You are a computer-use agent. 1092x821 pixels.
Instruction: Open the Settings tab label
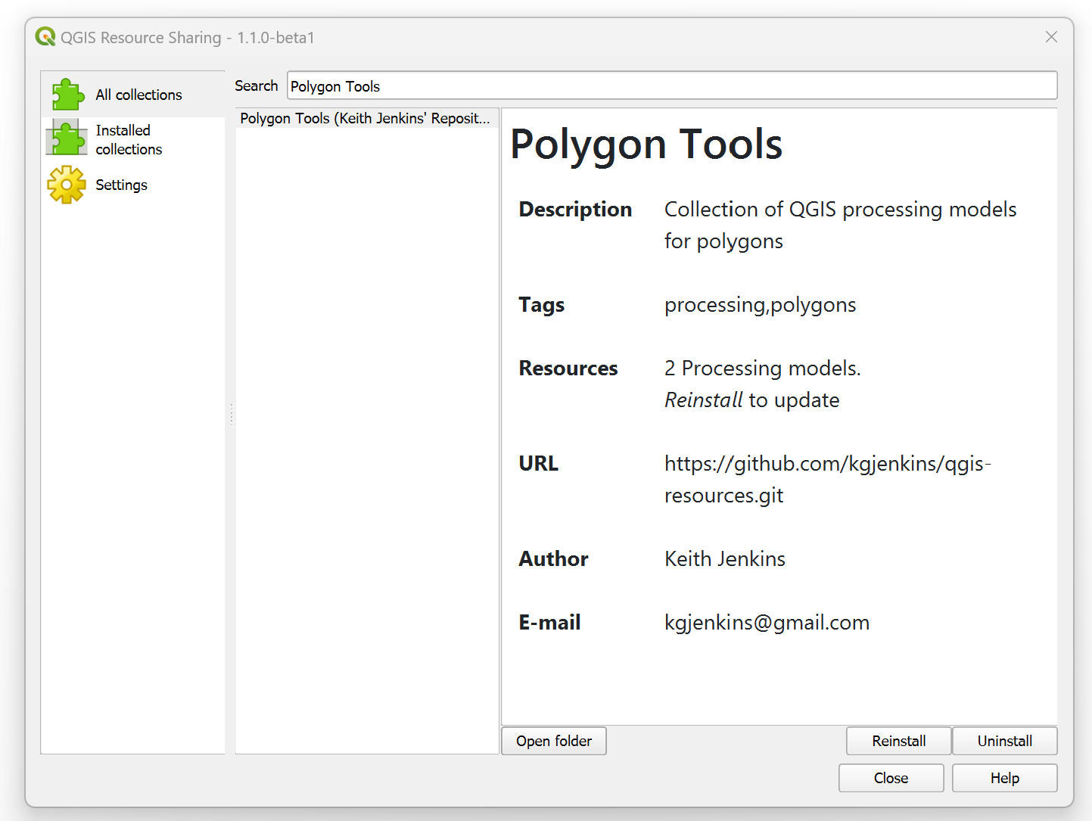[121, 185]
